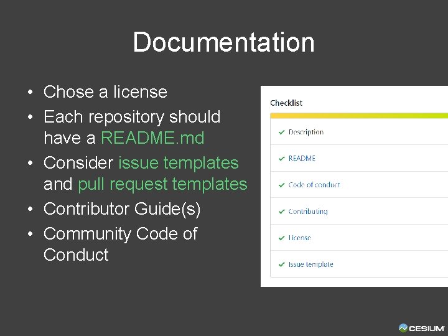This screenshot has height=336, width=448.
Task: Open the README checklist link
Action: [x=302, y=159]
